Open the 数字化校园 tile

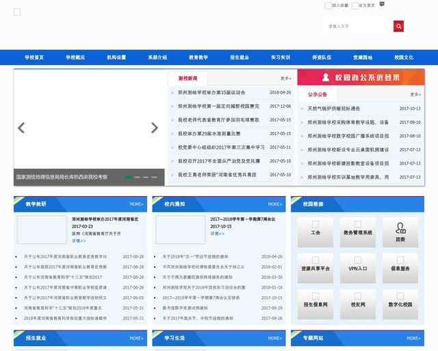pos(400,304)
